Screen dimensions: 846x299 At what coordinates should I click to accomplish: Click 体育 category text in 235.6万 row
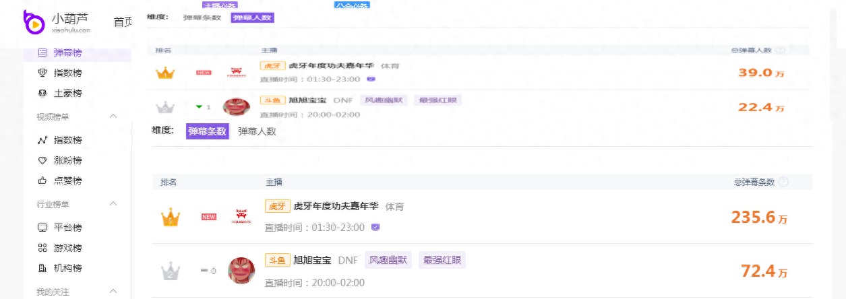pos(395,207)
